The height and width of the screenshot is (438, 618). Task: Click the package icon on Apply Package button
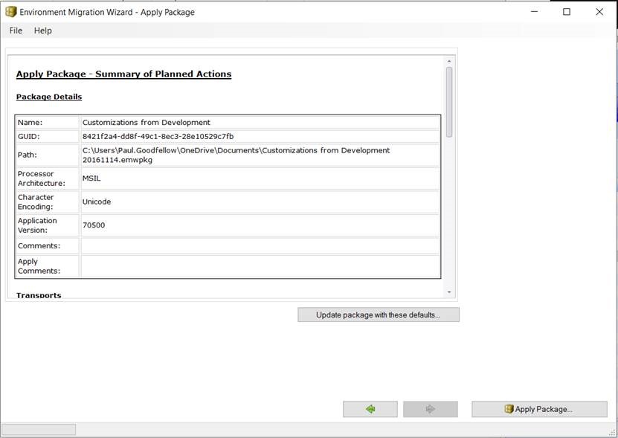pos(509,409)
